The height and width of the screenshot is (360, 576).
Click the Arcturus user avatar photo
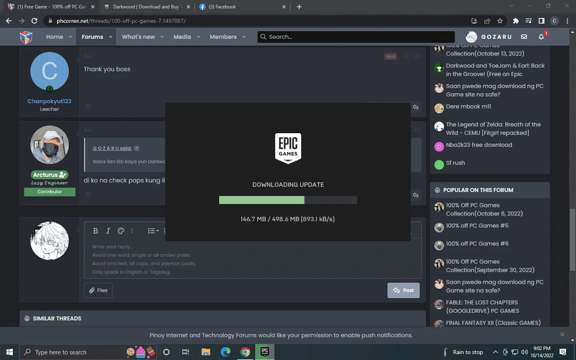[50, 145]
